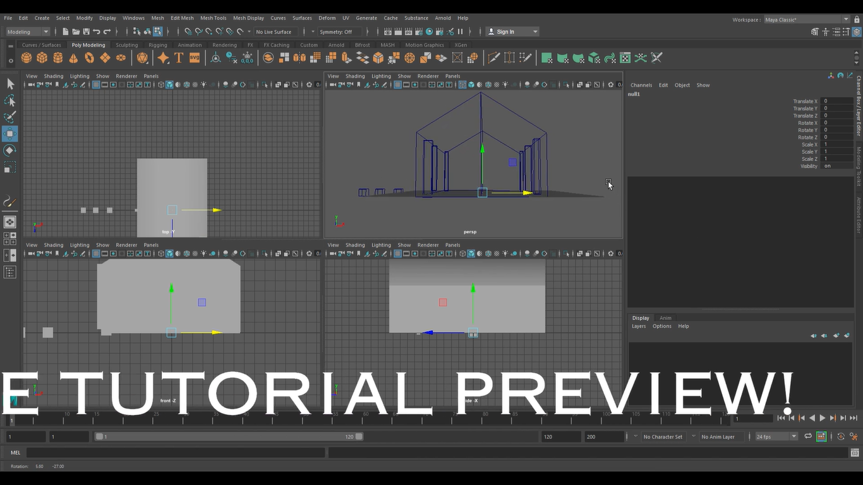
Task: Select the Lasso tool in the toolbox
Action: [x=10, y=100]
